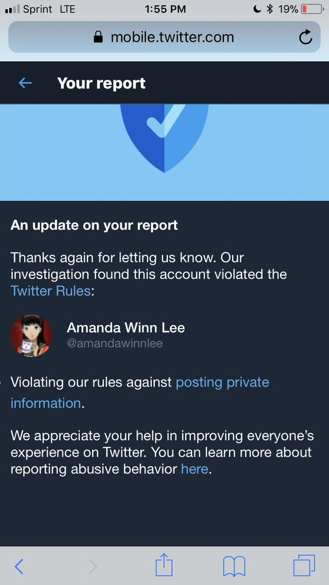Tap the mobile.twitter.com address field
Viewport: 329px width, 585px height.
pos(164,37)
